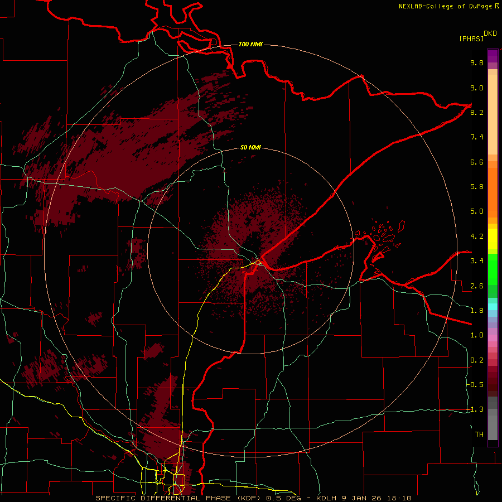Click the 5.0 value on color scale
Viewport: 502px width, 502px height.
tap(477, 211)
